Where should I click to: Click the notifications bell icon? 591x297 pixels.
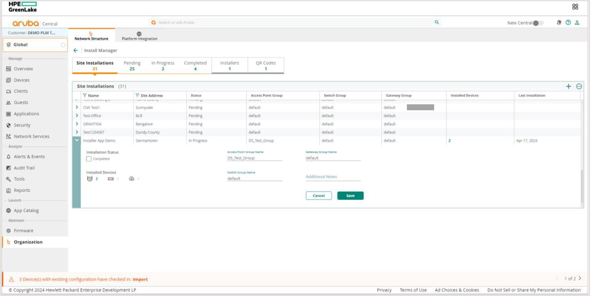[559, 23]
